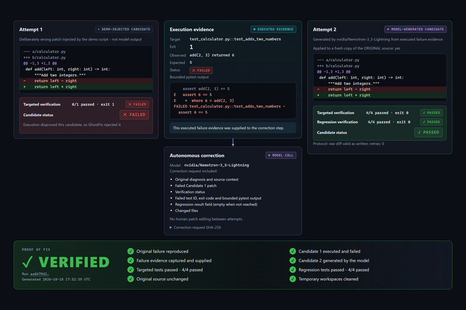Click the 'executed failure evidence was supplied' notice
Viewport: 466px width, 310px height.
point(233,128)
